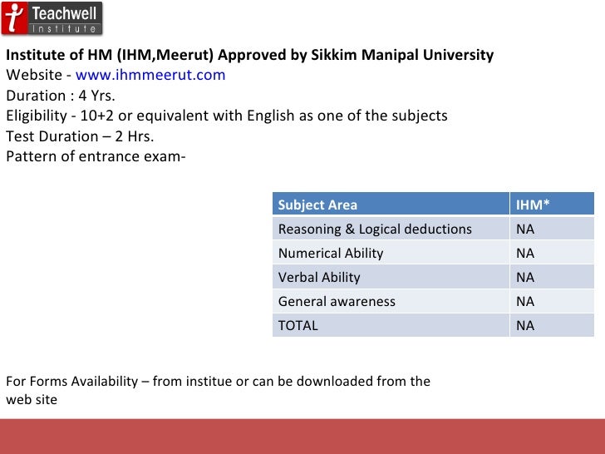Open the www.ihmmeerut.com website link
Image resolution: width=605 pixels, height=454 pixels.
pos(150,75)
